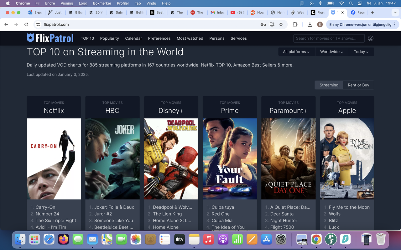The height and width of the screenshot is (250, 401).
Task: Open Maps from the Dock
Action: point(107,239)
